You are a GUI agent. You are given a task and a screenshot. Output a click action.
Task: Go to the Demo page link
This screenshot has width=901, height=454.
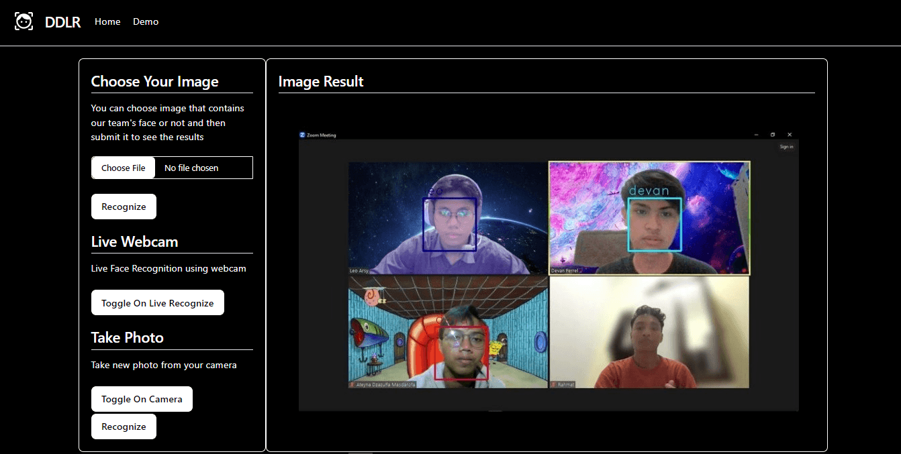pos(146,21)
